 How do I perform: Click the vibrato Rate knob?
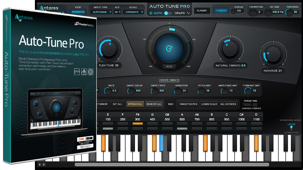108,91
